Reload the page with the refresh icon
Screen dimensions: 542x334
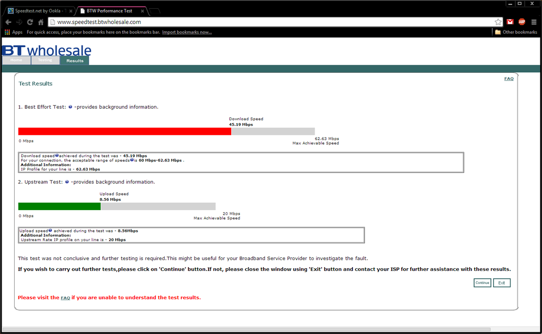pyautogui.click(x=30, y=22)
